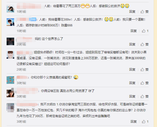Open avatar with hands covering face
Image resolution: width=157 pixels, height=127 pixels.
(x=10, y=55)
